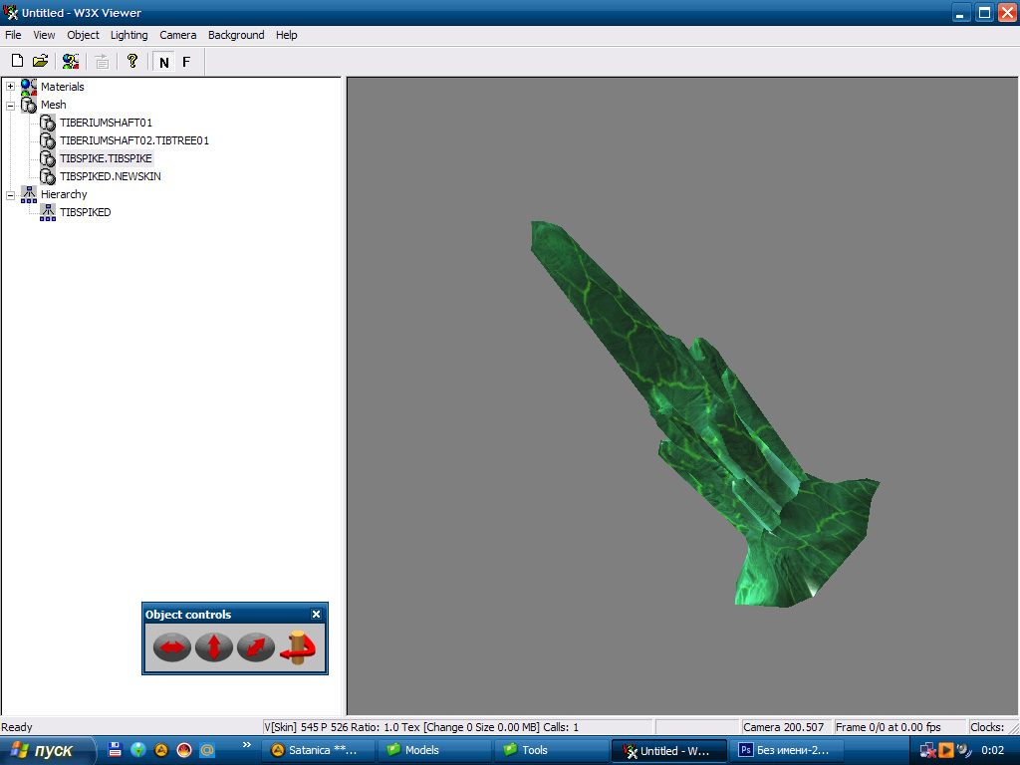Click the Mesh node icon

pos(29,105)
